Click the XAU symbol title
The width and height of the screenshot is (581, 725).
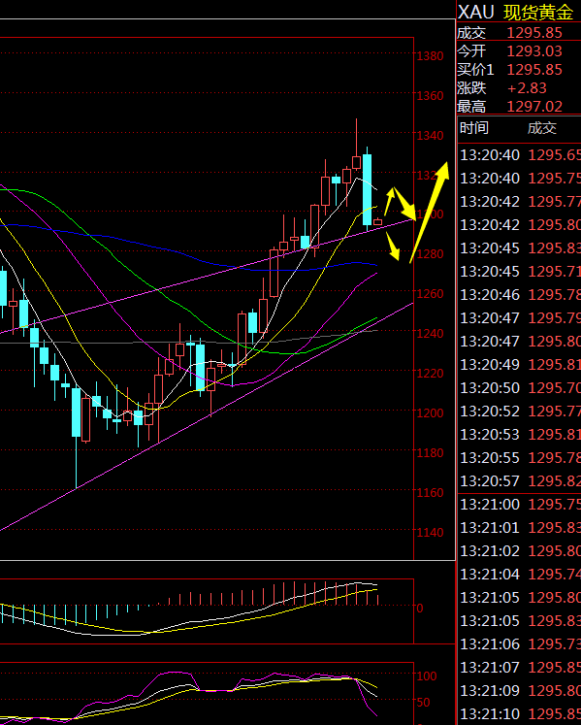(x=475, y=12)
